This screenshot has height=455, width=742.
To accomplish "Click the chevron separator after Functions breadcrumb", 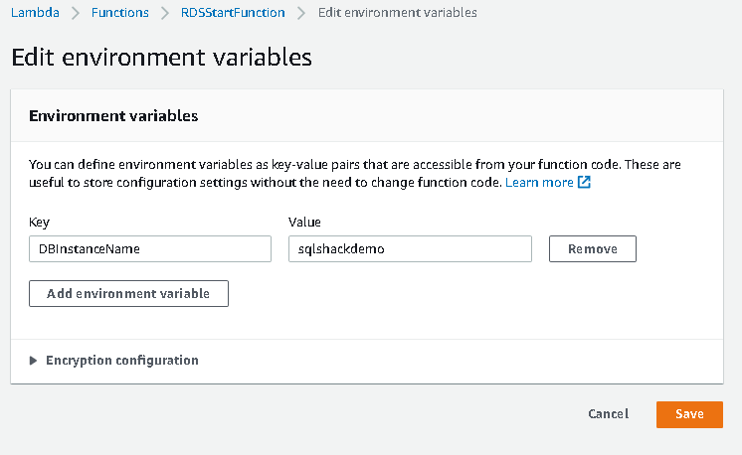I will [165, 13].
